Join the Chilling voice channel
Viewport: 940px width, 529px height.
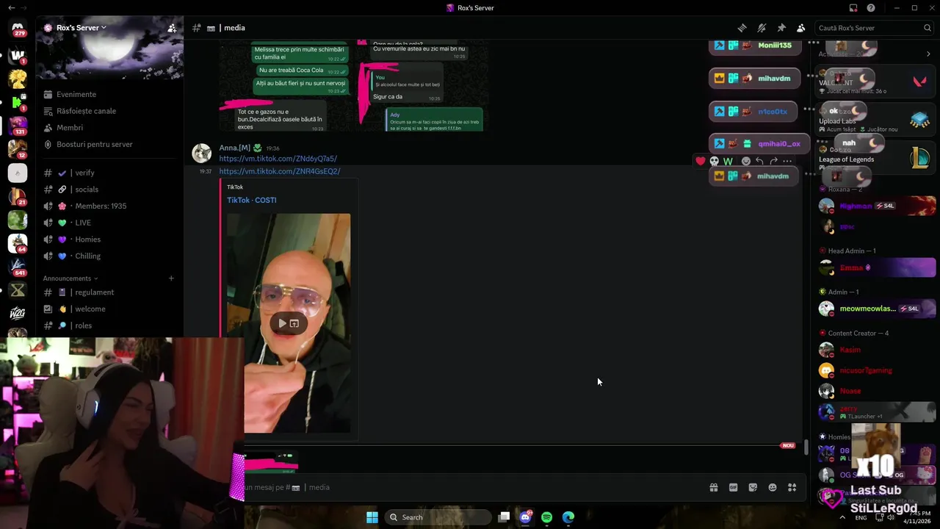pyautogui.click(x=110, y=256)
